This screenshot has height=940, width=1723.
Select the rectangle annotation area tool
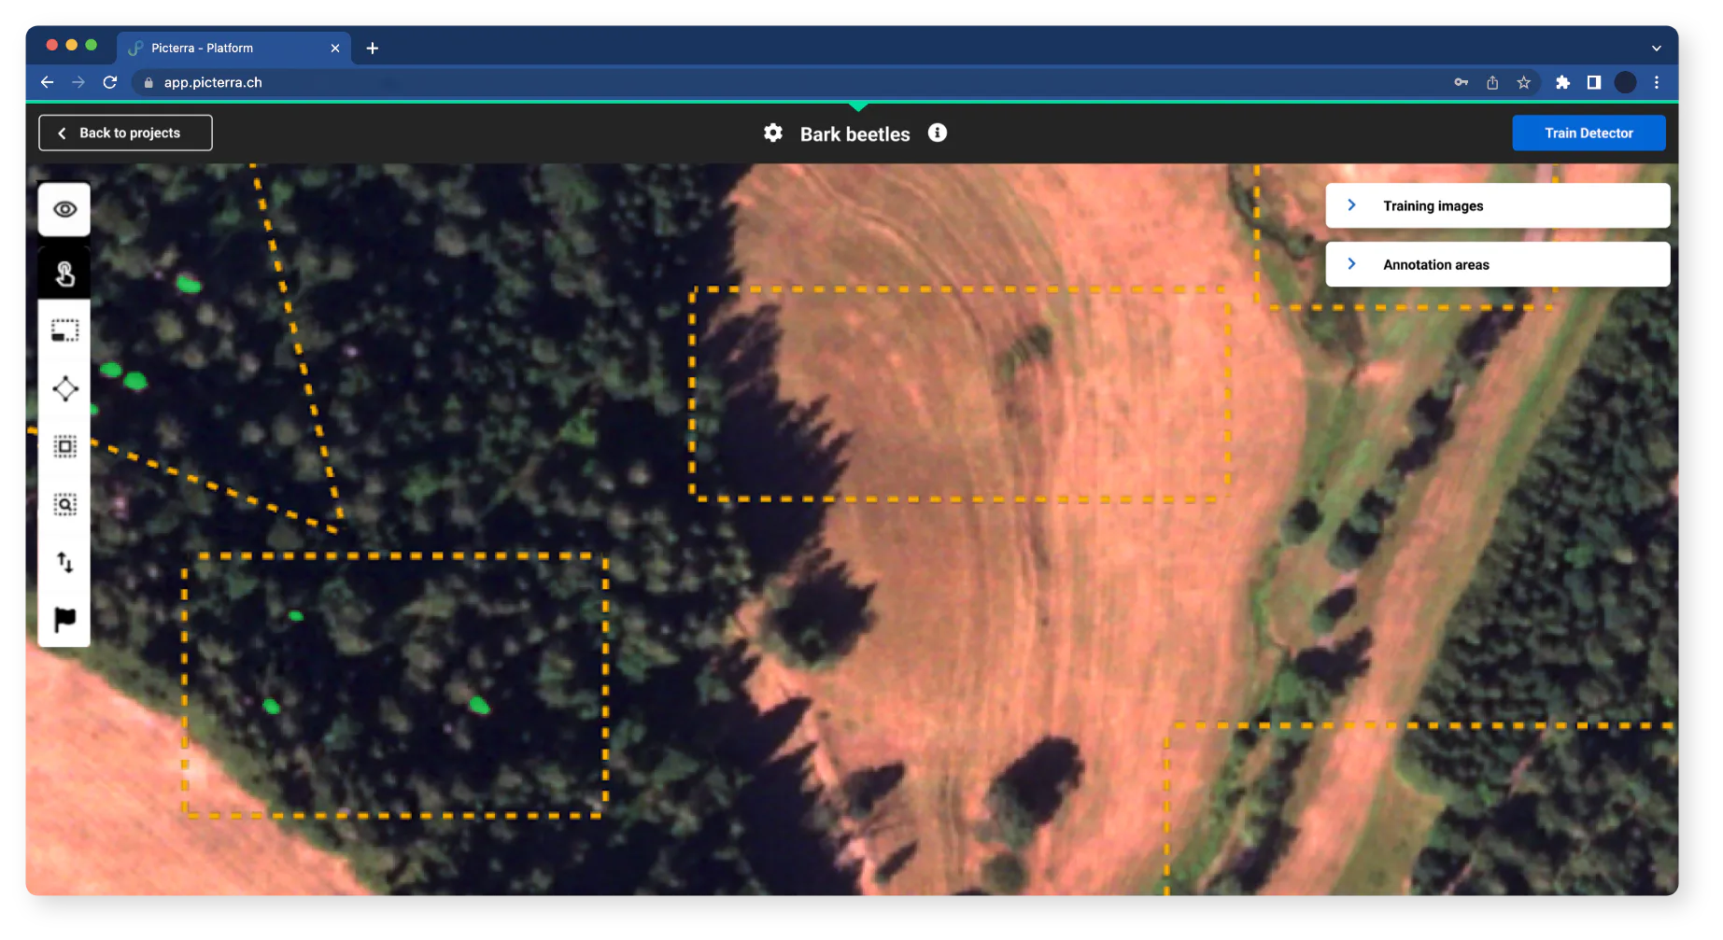64,330
